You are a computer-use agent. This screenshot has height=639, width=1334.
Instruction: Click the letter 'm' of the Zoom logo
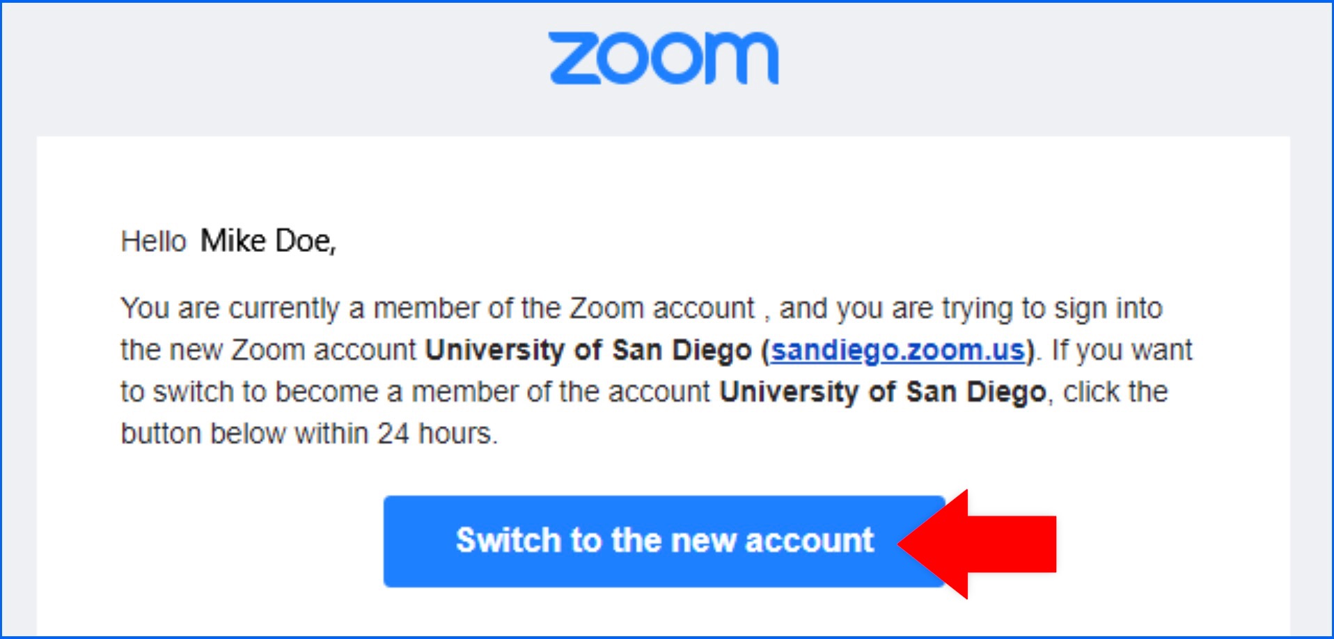click(741, 58)
